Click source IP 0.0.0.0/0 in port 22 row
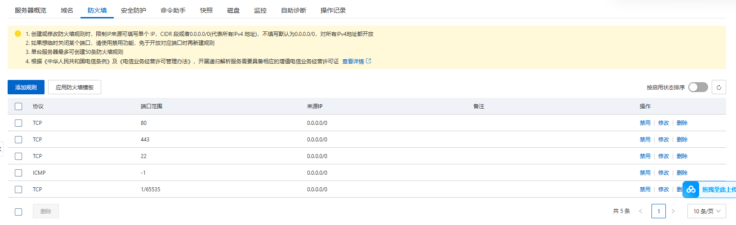 point(317,156)
